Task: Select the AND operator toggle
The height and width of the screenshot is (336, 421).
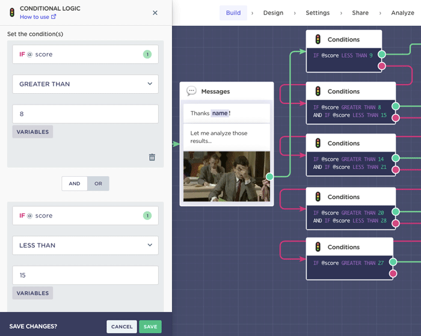Action: pos(75,183)
